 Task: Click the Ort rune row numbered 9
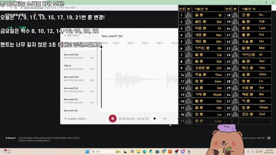point(202,68)
